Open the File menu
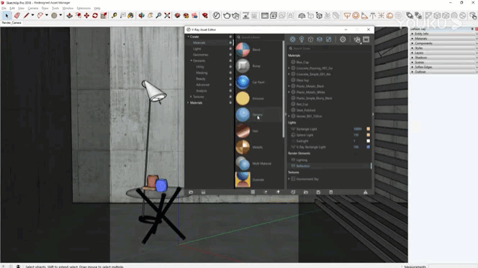 (x=4, y=8)
